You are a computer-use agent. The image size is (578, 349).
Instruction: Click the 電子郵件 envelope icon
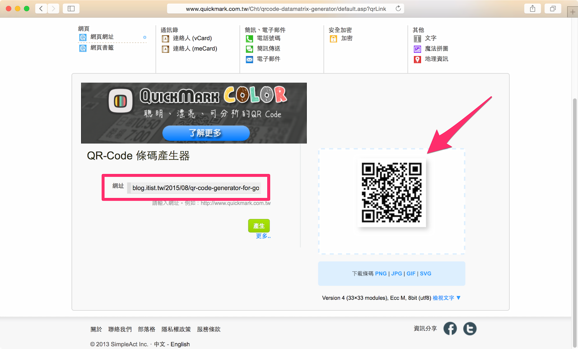[x=249, y=59]
